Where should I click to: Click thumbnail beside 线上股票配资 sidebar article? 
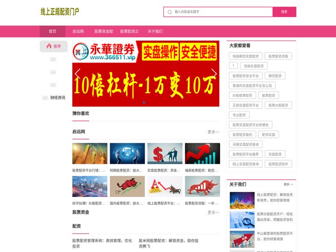click(242, 201)
